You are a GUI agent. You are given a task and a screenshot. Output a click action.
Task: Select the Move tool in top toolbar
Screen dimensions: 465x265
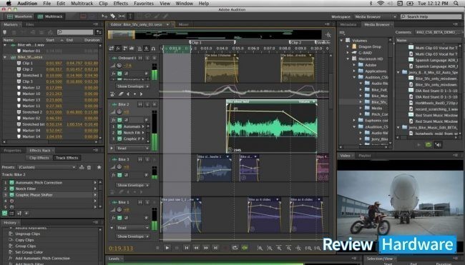104,16
